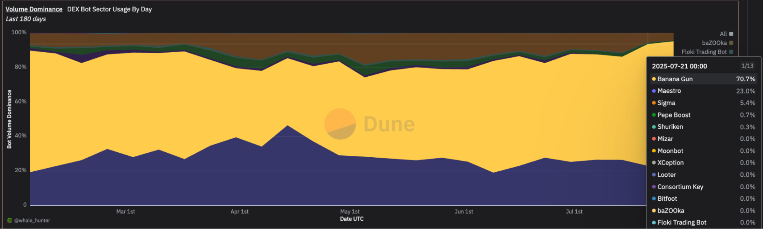Select the Looter row in tooltip
This screenshot has height=229, width=763.
pyautogui.click(x=703, y=175)
